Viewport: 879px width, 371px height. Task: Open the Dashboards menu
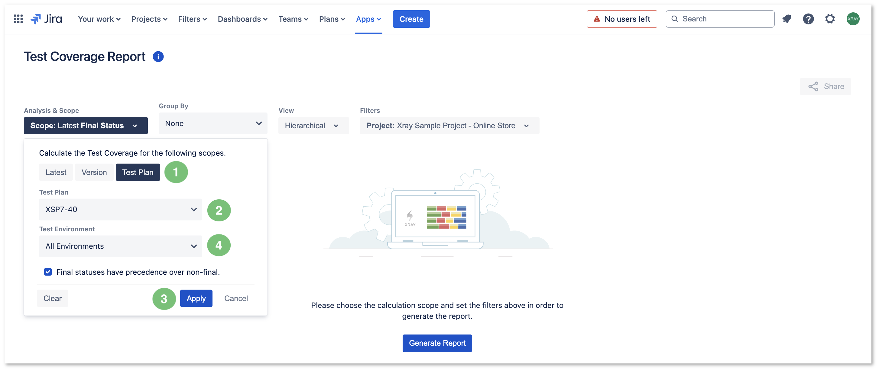[x=242, y=19]
